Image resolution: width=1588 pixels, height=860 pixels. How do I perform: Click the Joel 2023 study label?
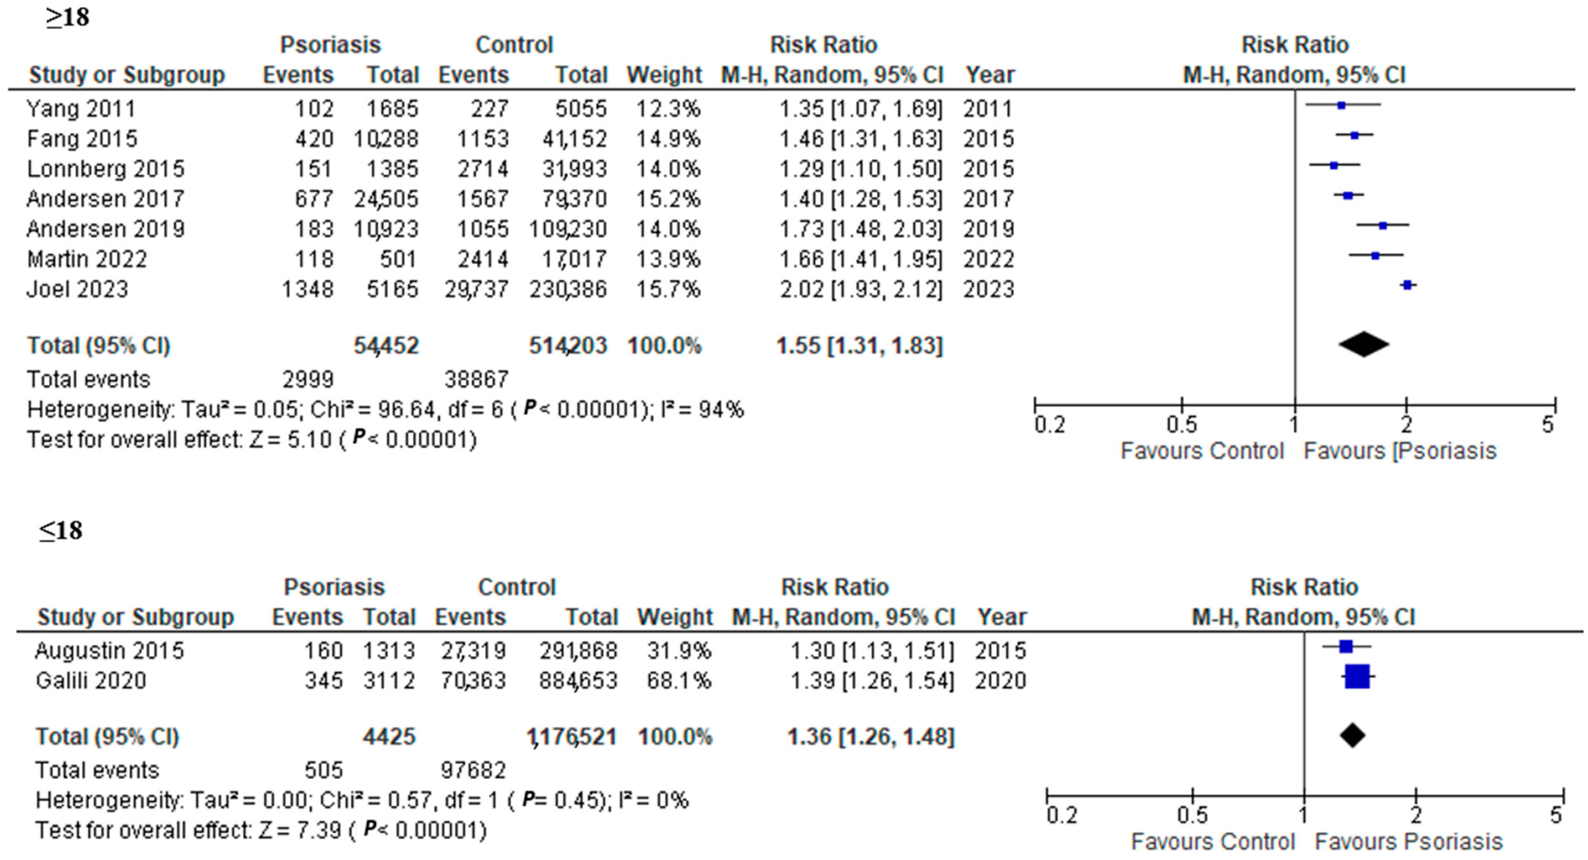tap(78, 289)
